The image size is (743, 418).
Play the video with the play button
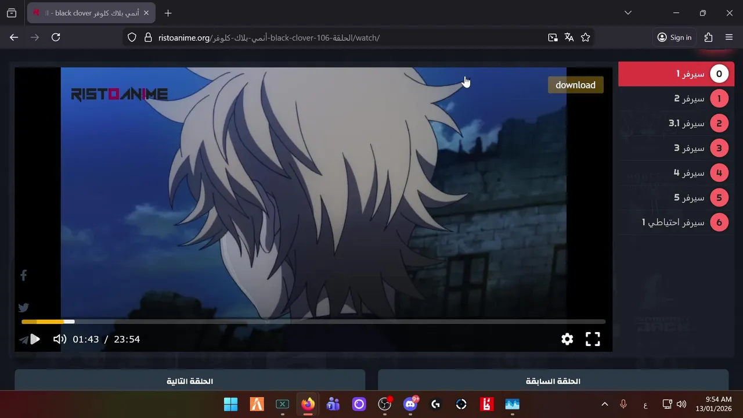(35, 339)
